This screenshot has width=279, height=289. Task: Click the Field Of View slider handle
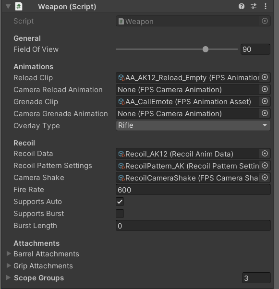click(206, 49)
